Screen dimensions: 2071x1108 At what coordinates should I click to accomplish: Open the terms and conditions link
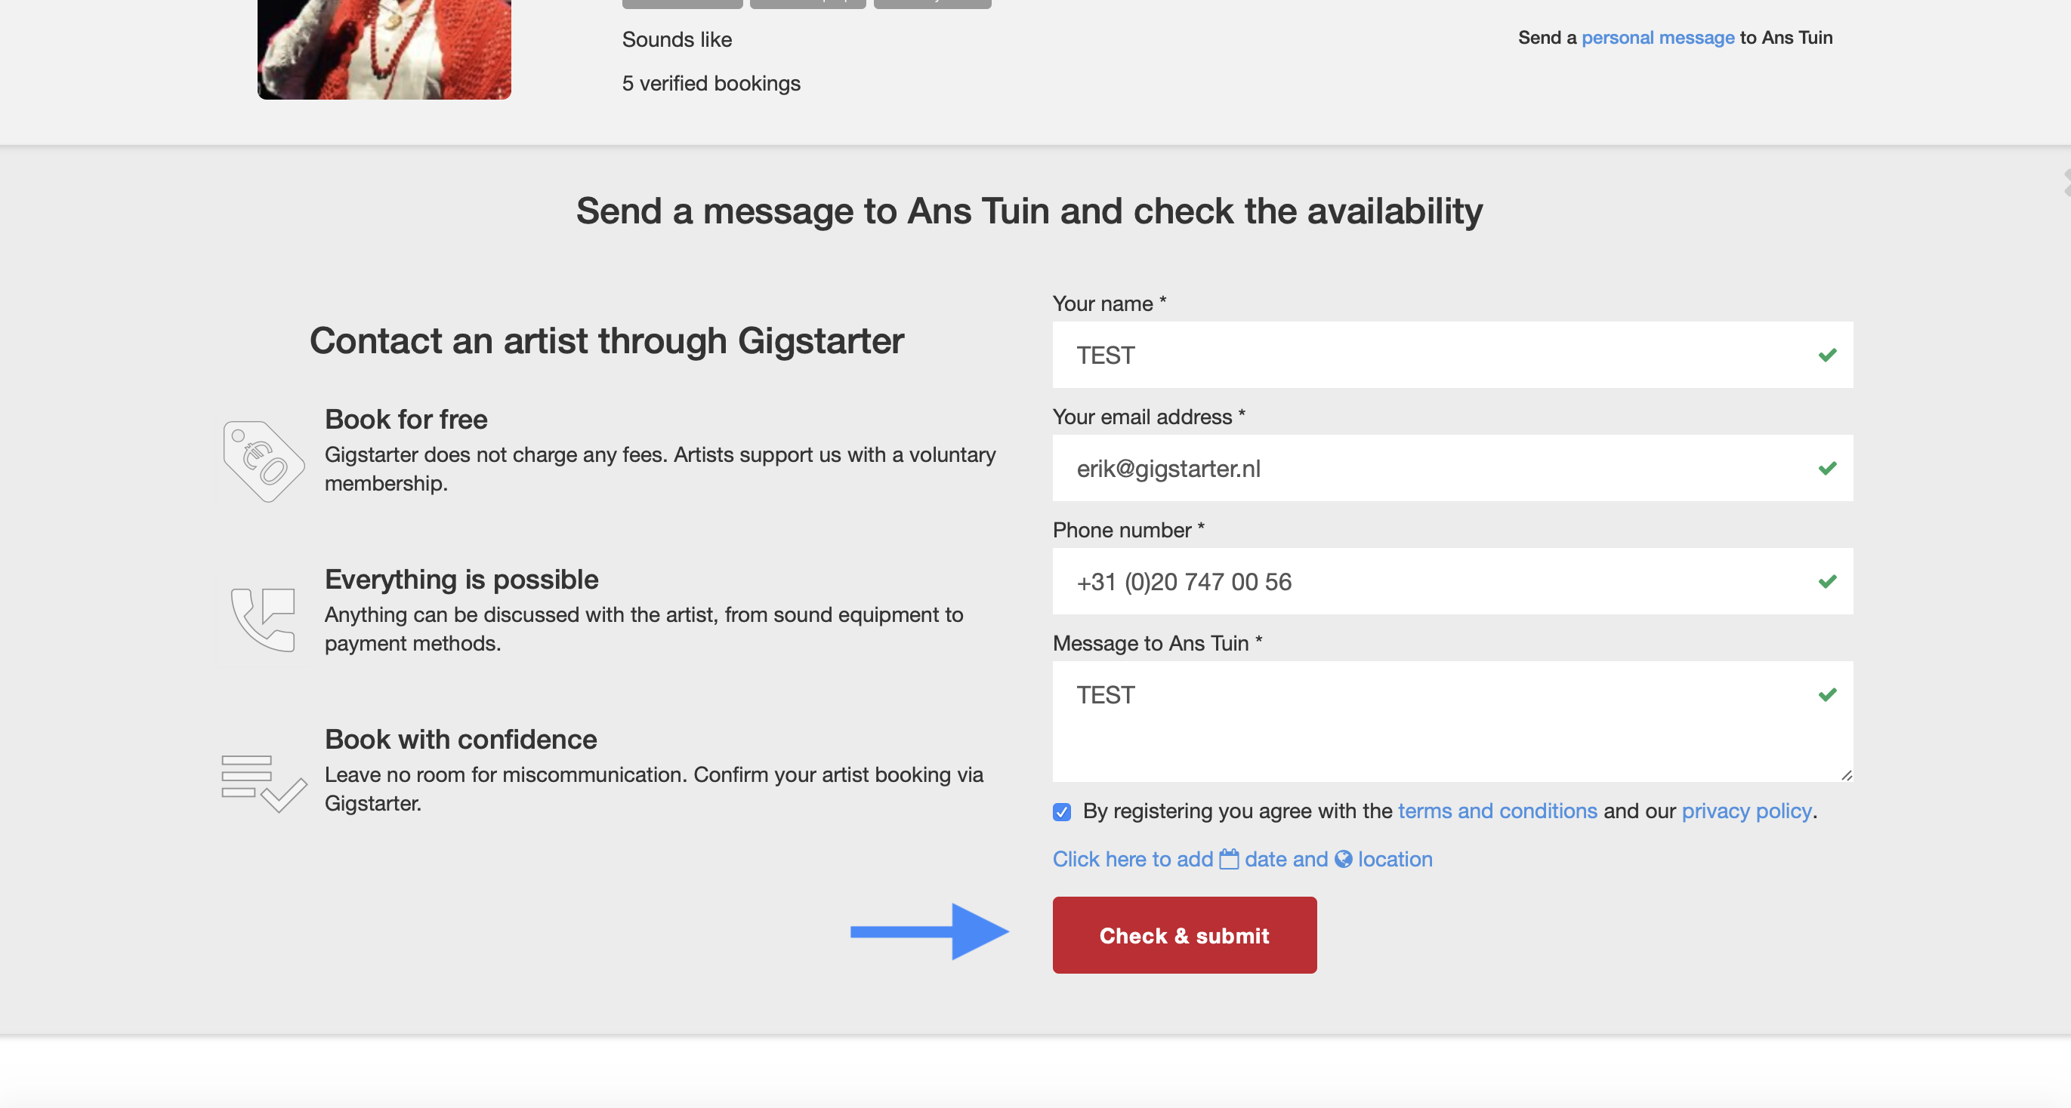coord(1497,811)
